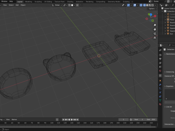Open the timeline Marker menu
This screenshot has width=175, height=131.
(14, 120)
